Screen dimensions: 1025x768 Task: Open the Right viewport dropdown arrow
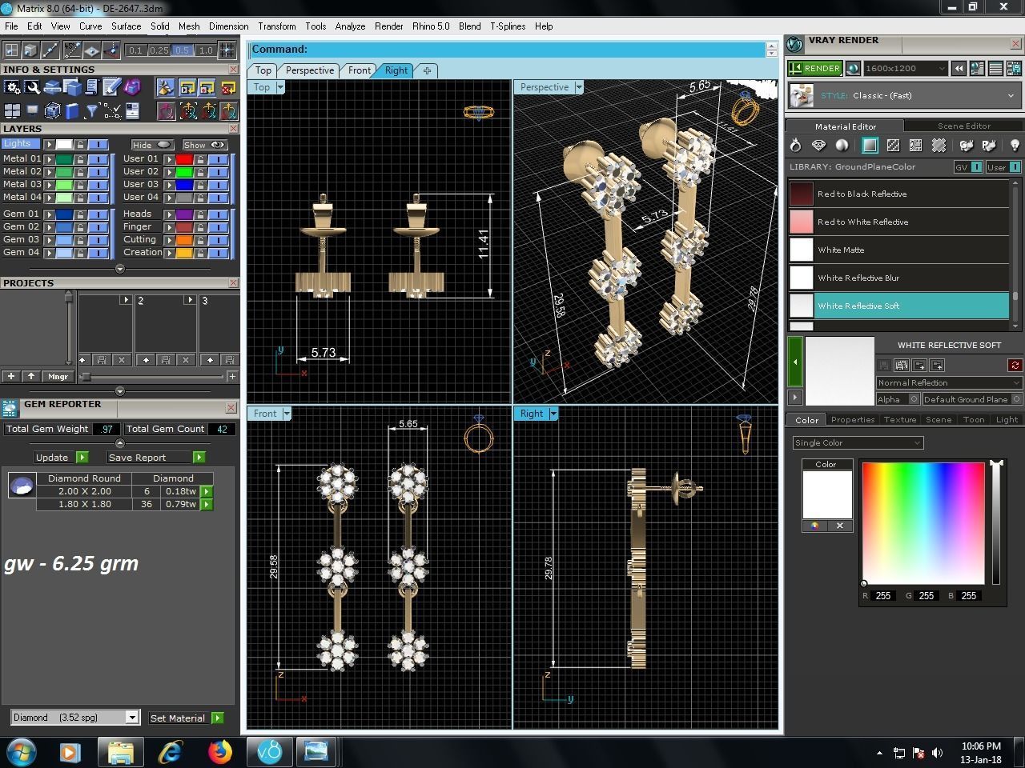point(553,414)
